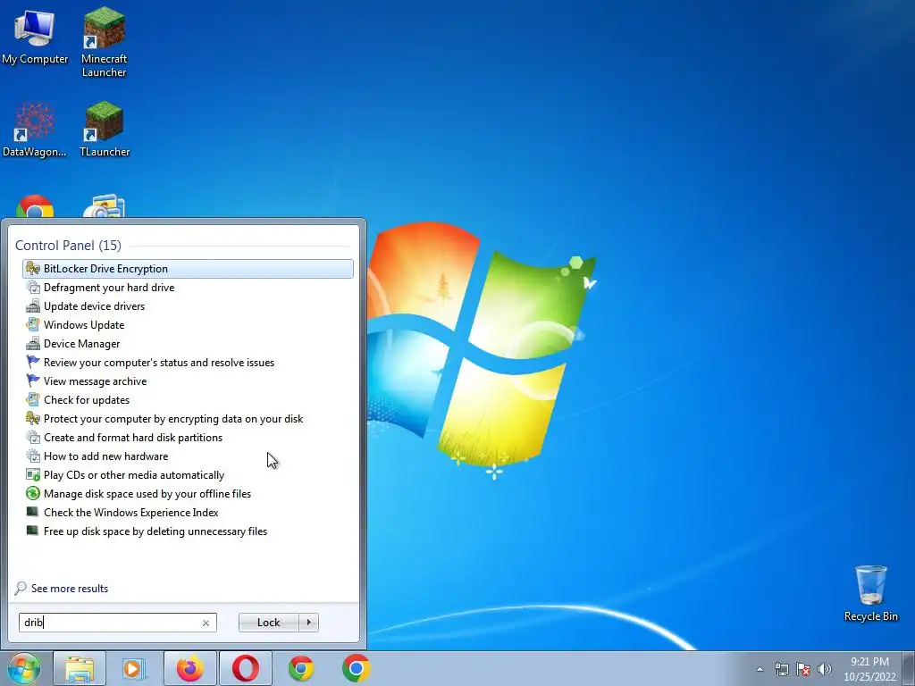Open shutdown options arrow next to Lock
Viewport: 915px width, 686px height.
tap(308, 623)
